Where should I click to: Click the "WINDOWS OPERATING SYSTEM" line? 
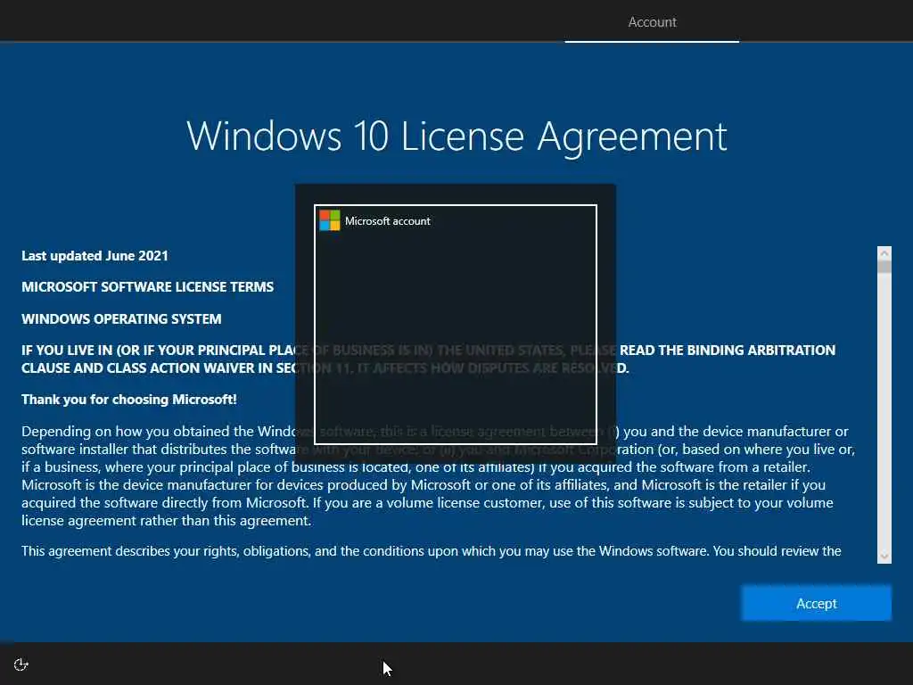coord(121,318)
